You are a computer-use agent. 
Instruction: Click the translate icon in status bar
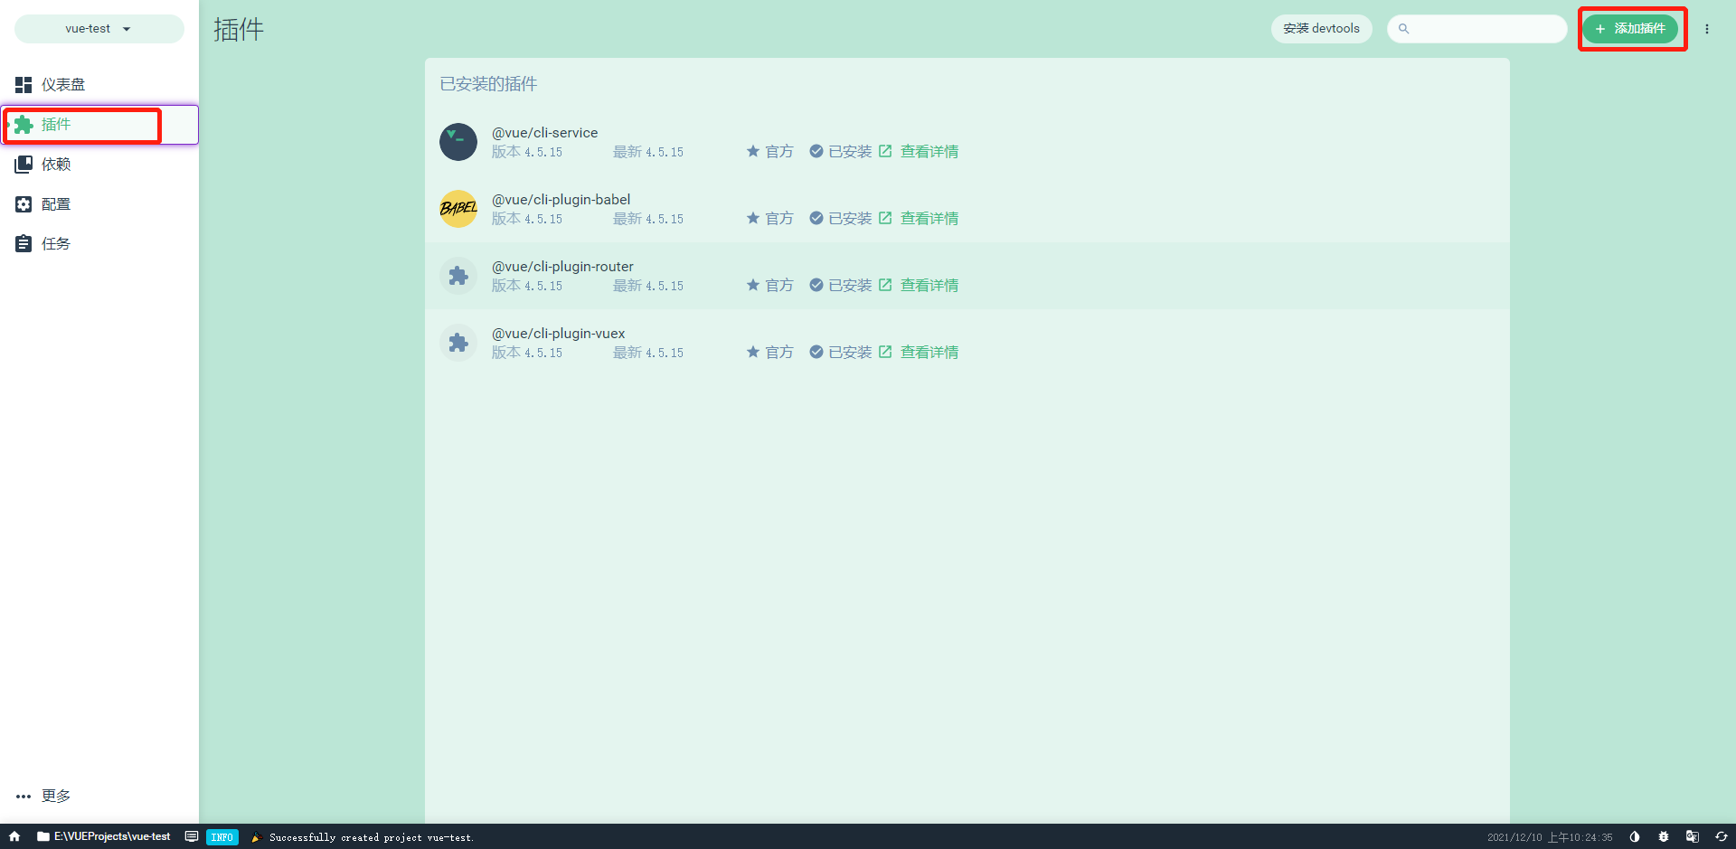click(x=1693, y=836)
